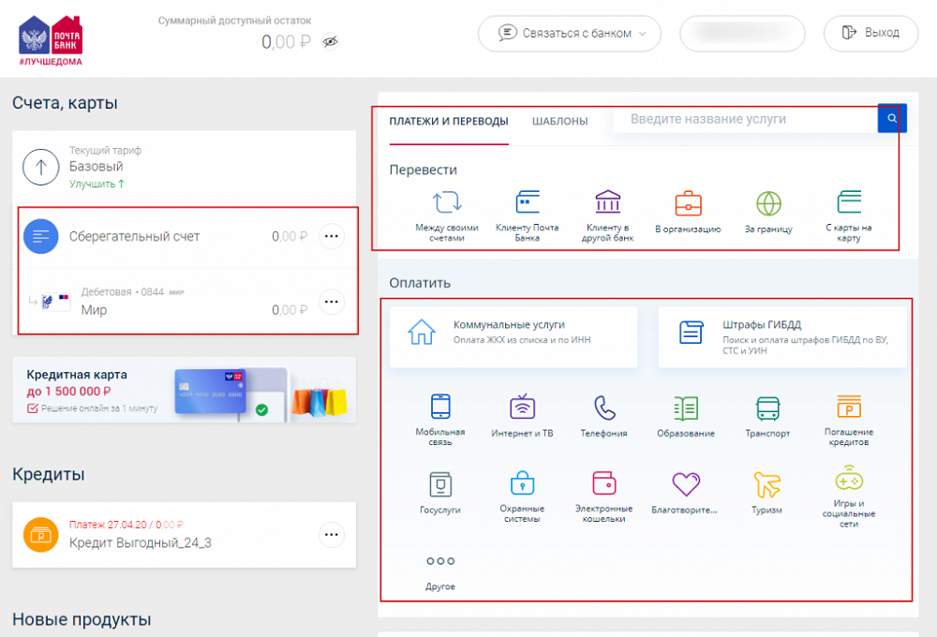937x637 pixels.
Task: Toggle balance visibility eye icon
Action: tap(329, 41)
